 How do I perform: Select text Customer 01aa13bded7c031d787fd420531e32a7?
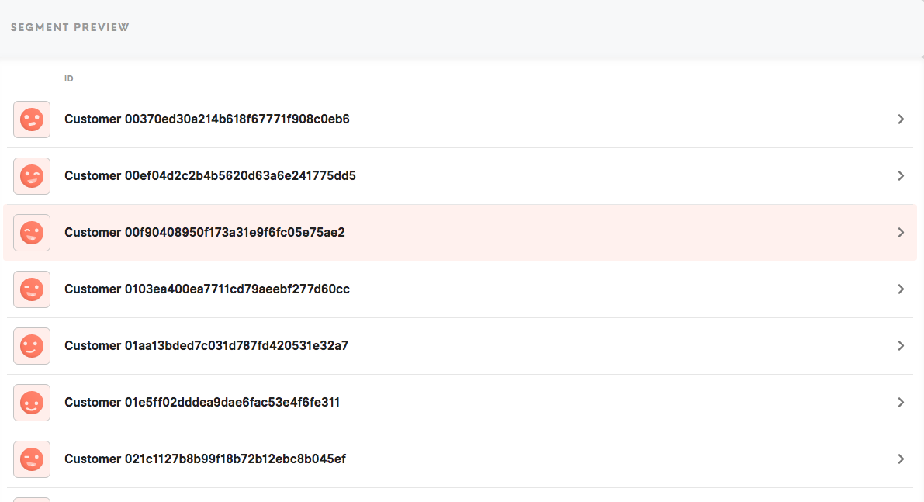pyautogui.click(x=206, y=345)
